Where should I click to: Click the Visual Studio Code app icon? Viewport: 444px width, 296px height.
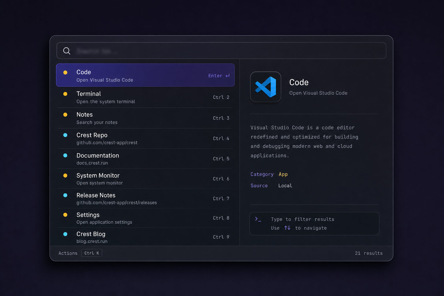266,87
